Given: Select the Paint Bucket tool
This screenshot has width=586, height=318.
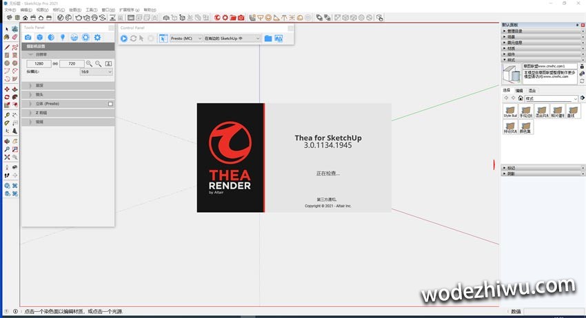Looking at the screenshot, I should pos(7,37).
